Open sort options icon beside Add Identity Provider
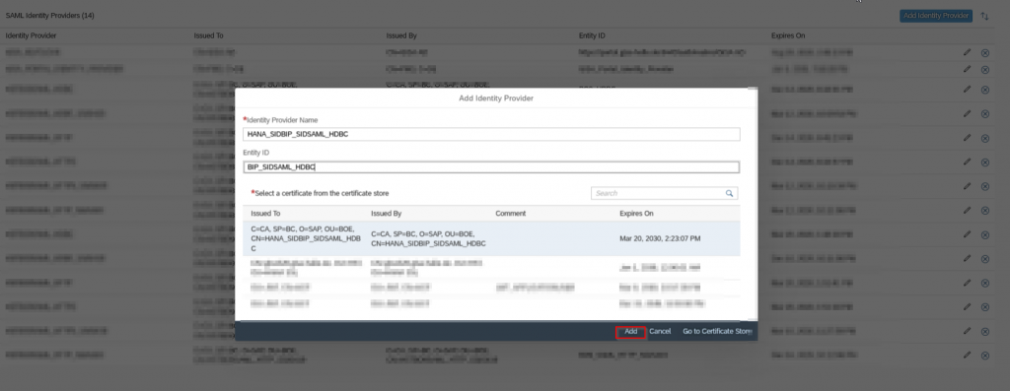 pyautogui.click(x=985, y=16)
